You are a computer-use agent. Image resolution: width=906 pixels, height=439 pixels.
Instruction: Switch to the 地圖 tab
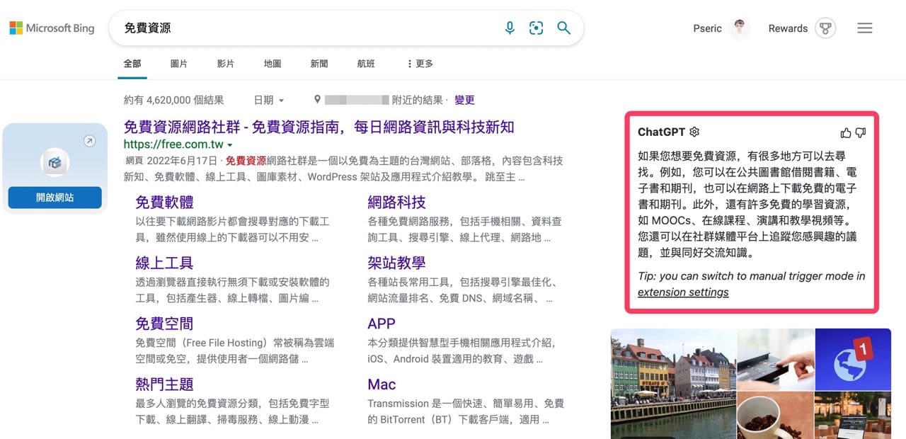pyautogui.click(x=273, y=64)
